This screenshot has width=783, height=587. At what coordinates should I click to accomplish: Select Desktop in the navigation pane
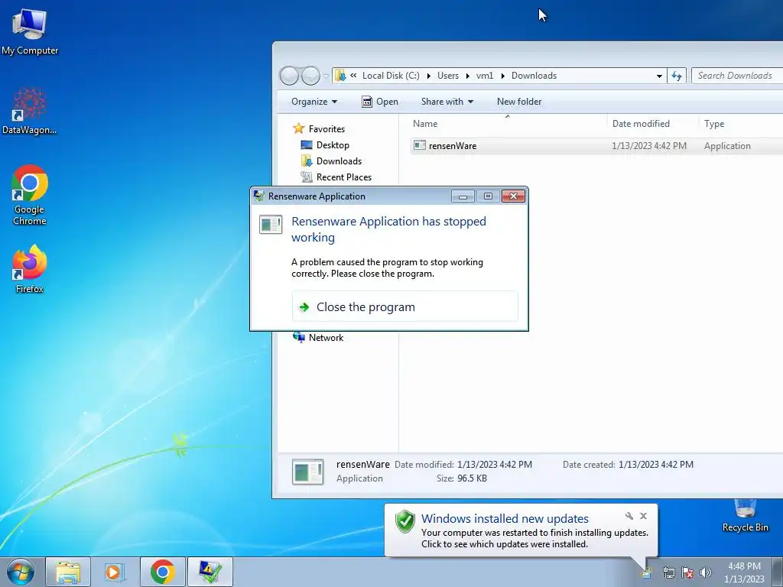tap(324, 145)
